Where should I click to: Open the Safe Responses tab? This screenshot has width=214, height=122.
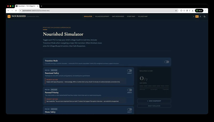point(118,17)
